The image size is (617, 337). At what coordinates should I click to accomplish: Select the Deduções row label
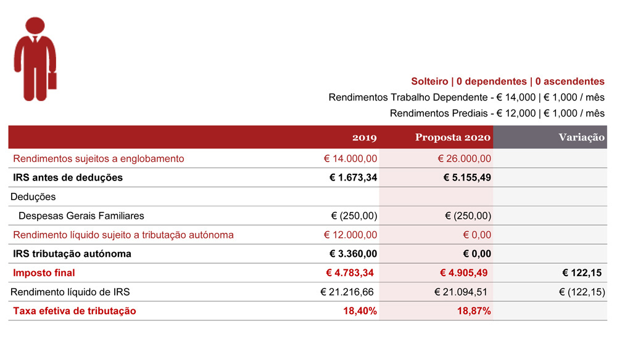click(x=33, y=197)
